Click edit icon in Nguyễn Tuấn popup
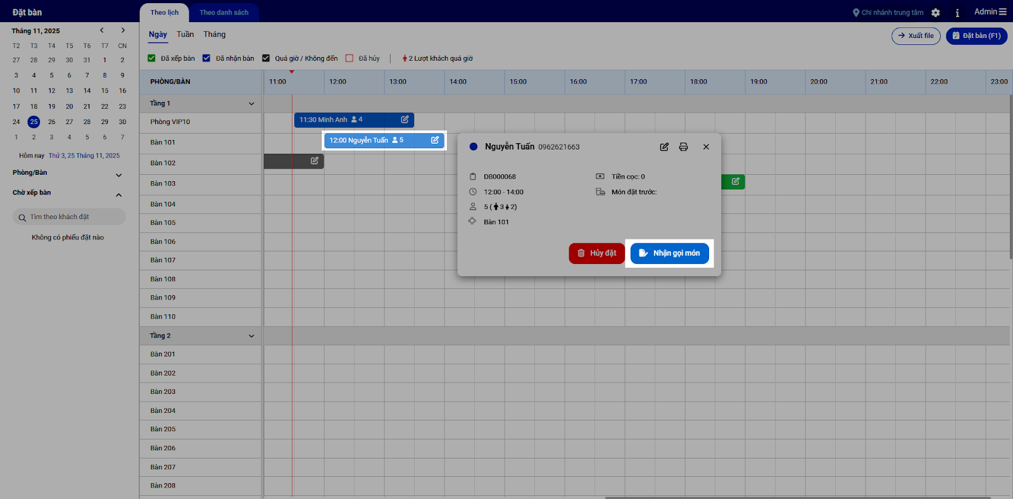The width and height of the screenshot is (1013, 499). pos(664,147)
